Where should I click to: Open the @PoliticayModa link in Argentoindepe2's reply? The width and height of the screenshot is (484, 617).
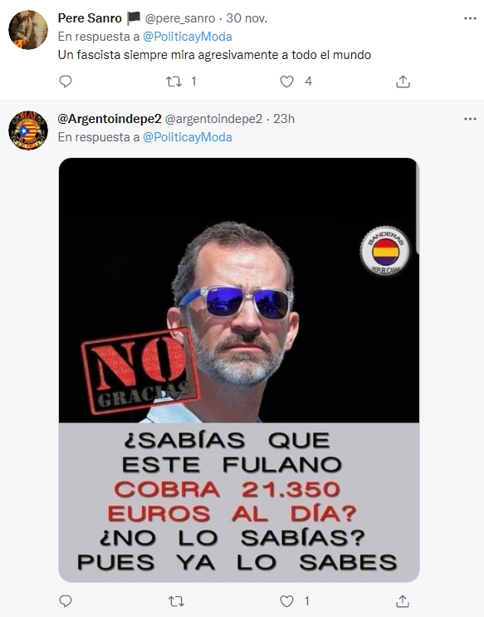point(188,137)
